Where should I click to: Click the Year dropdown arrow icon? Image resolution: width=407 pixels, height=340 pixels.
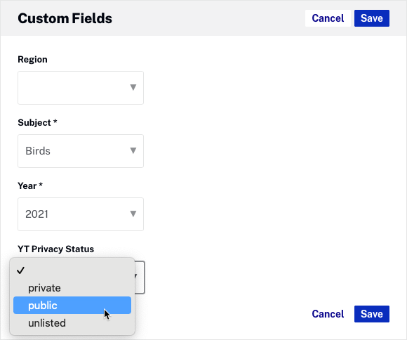pos(133,214)
